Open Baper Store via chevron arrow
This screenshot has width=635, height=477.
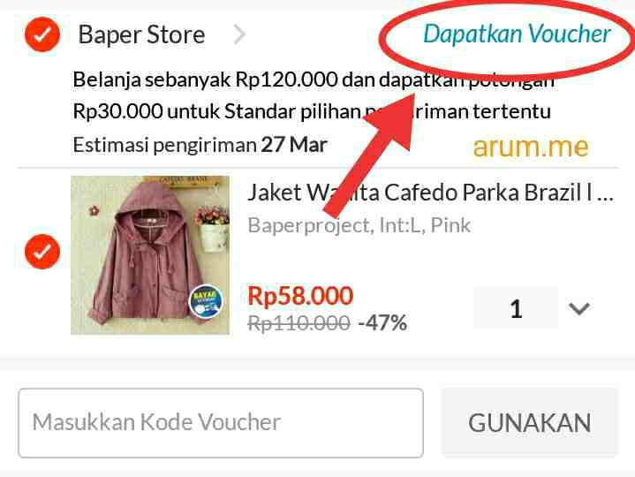239,34
